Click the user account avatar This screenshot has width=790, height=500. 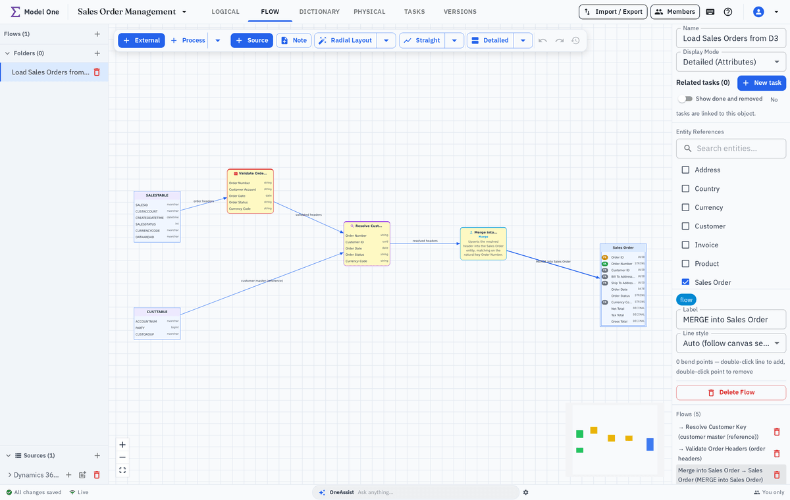click(x=758, y=12)
